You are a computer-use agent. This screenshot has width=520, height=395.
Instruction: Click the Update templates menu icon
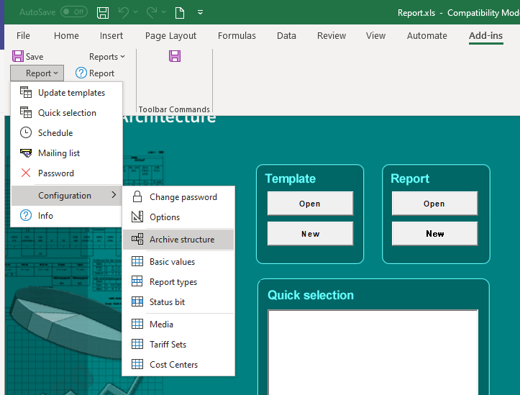pos(26,93)
